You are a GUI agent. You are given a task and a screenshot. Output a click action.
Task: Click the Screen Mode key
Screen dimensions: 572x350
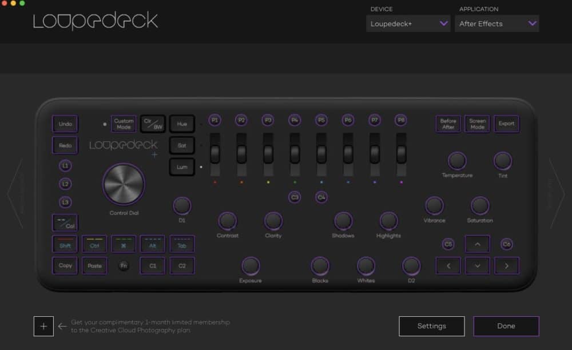click(477, 124)
